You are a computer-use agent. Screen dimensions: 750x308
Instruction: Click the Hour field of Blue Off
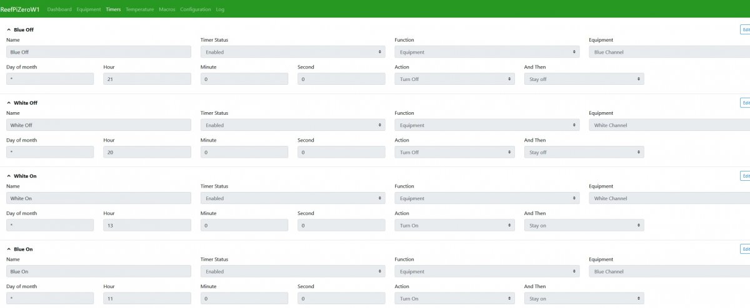(147, 79)
